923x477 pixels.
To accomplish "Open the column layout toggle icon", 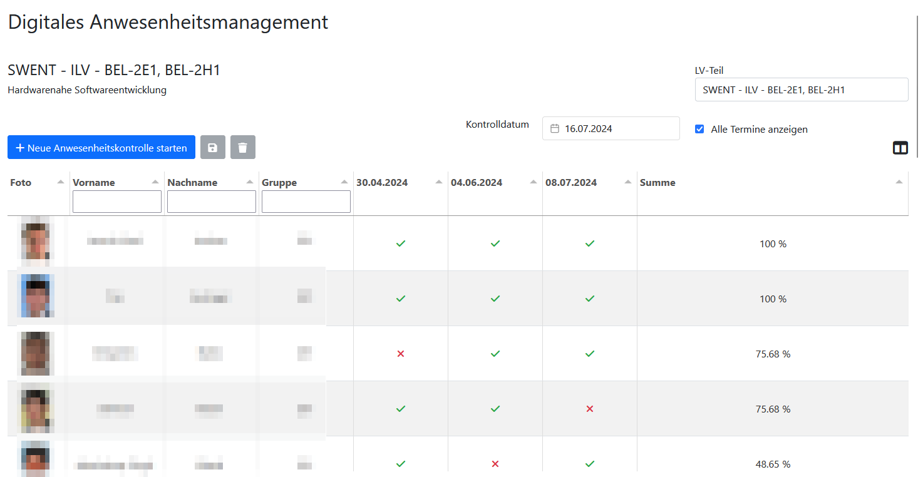I will coord(900,148).
